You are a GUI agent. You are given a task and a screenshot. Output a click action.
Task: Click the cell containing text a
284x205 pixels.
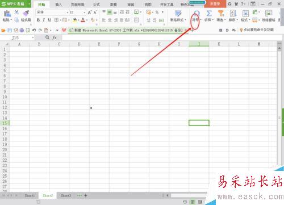pyautogui.click(x=99, y=107)
